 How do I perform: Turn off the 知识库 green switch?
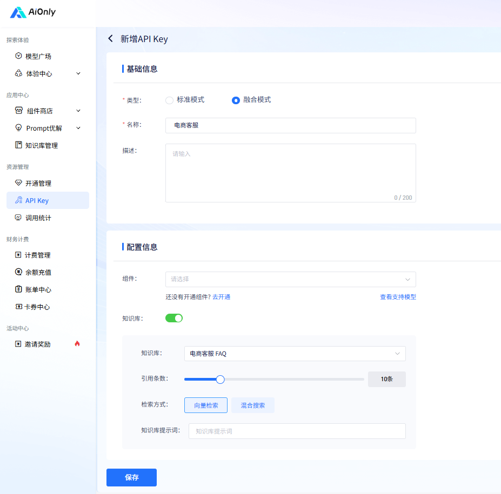(x=174, y=318)
